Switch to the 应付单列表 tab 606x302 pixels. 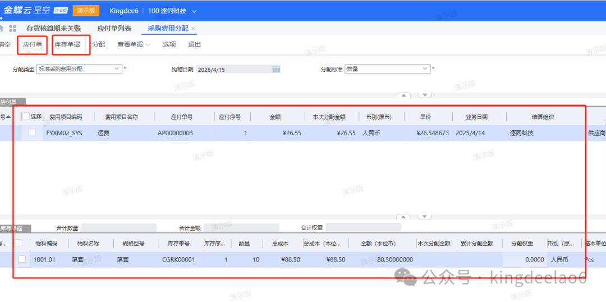coord(114,28)
